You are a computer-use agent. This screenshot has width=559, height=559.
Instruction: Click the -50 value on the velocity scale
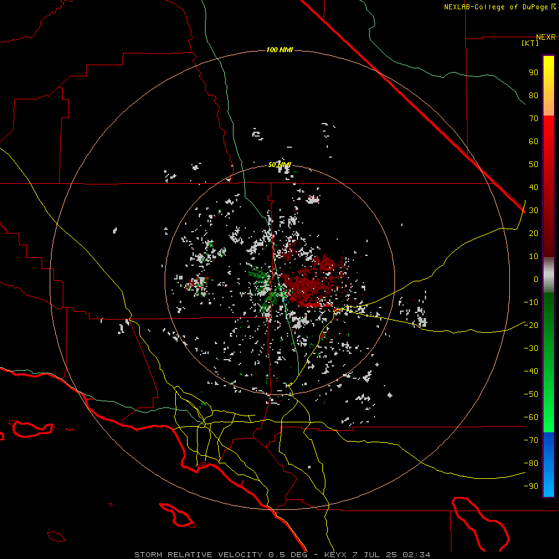(x=531, y=394)
